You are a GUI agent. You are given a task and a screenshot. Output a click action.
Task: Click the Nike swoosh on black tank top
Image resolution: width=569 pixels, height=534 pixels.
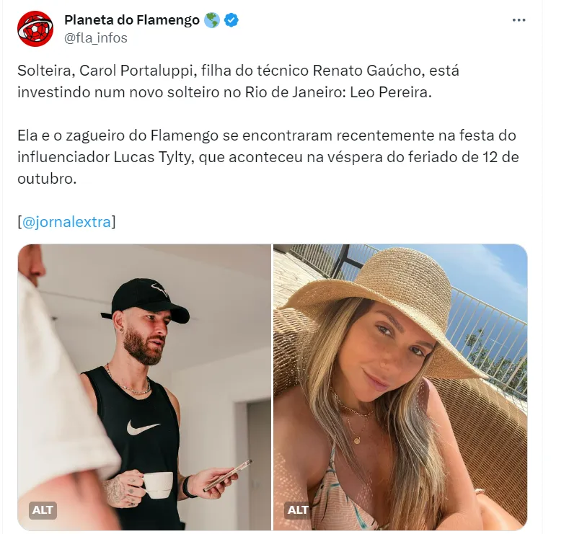click(142, 428)
